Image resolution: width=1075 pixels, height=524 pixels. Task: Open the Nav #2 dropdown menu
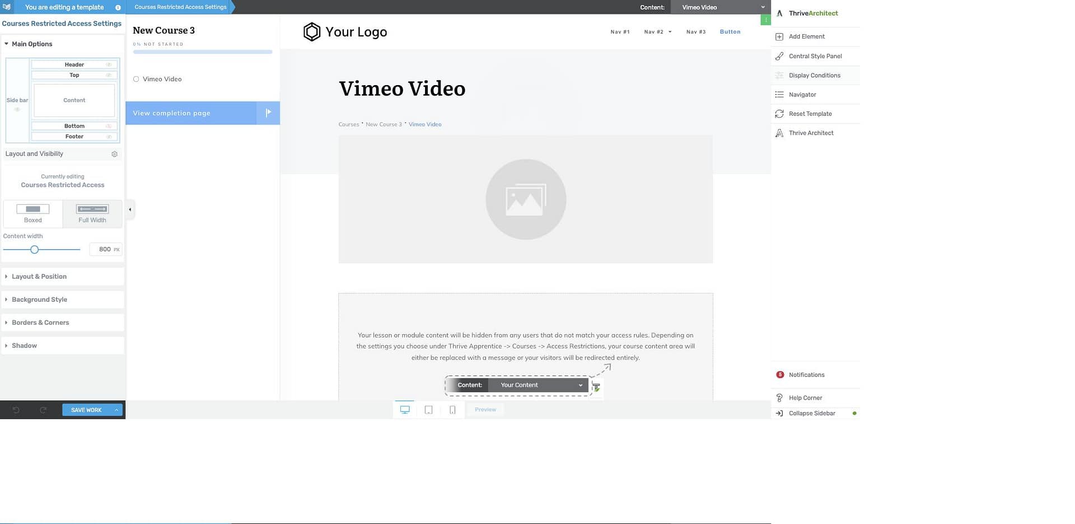click(x=657, y=32)
